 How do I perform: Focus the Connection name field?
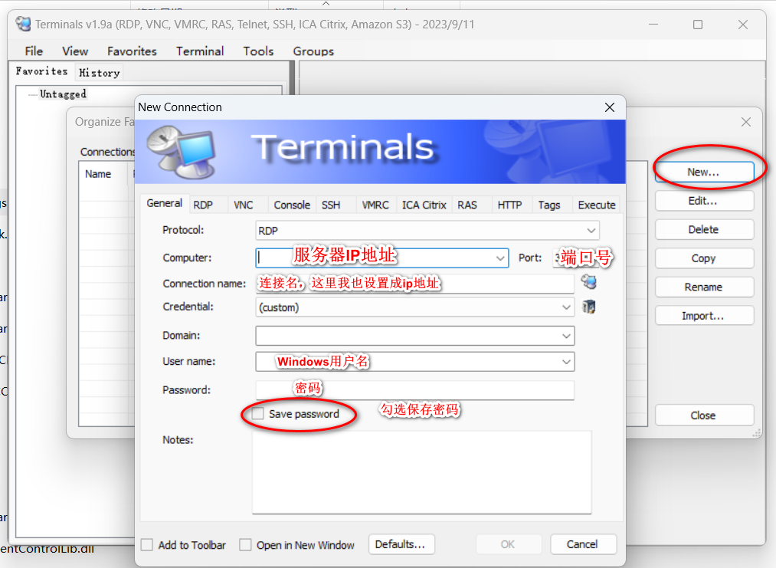point(414,284)
